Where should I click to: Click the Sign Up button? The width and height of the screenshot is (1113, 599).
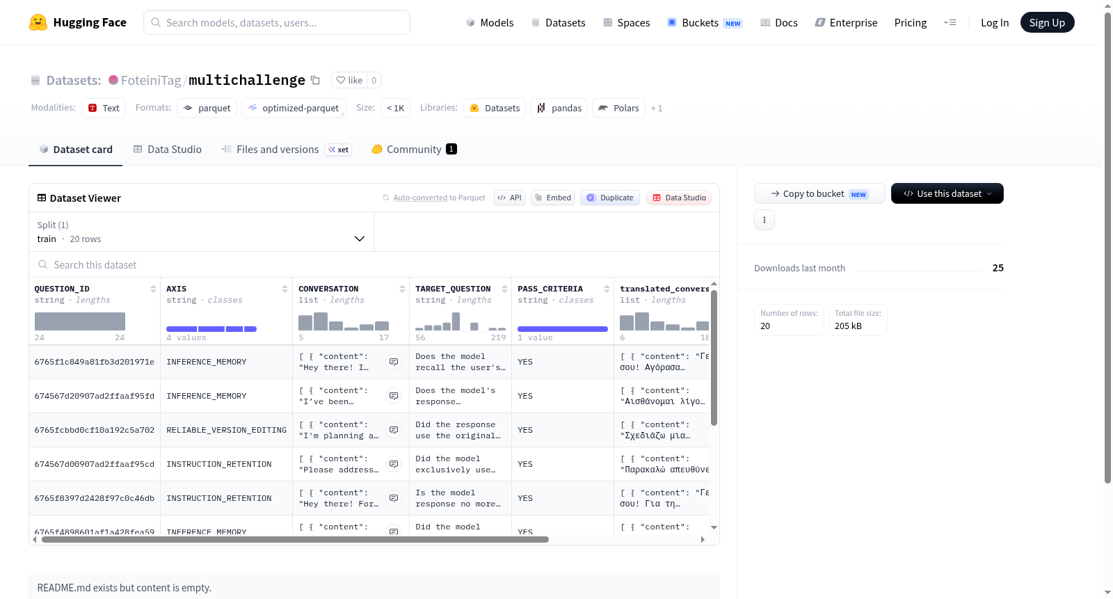[x=1047, y=22]
